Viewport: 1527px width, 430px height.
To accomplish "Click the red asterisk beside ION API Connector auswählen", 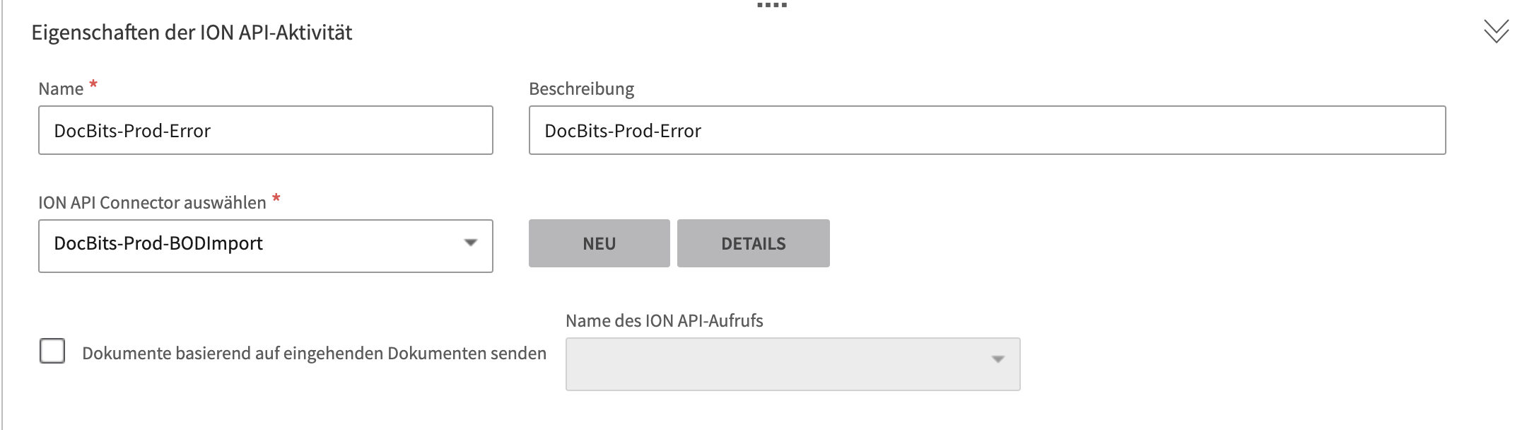I will [x=276, y=198].
